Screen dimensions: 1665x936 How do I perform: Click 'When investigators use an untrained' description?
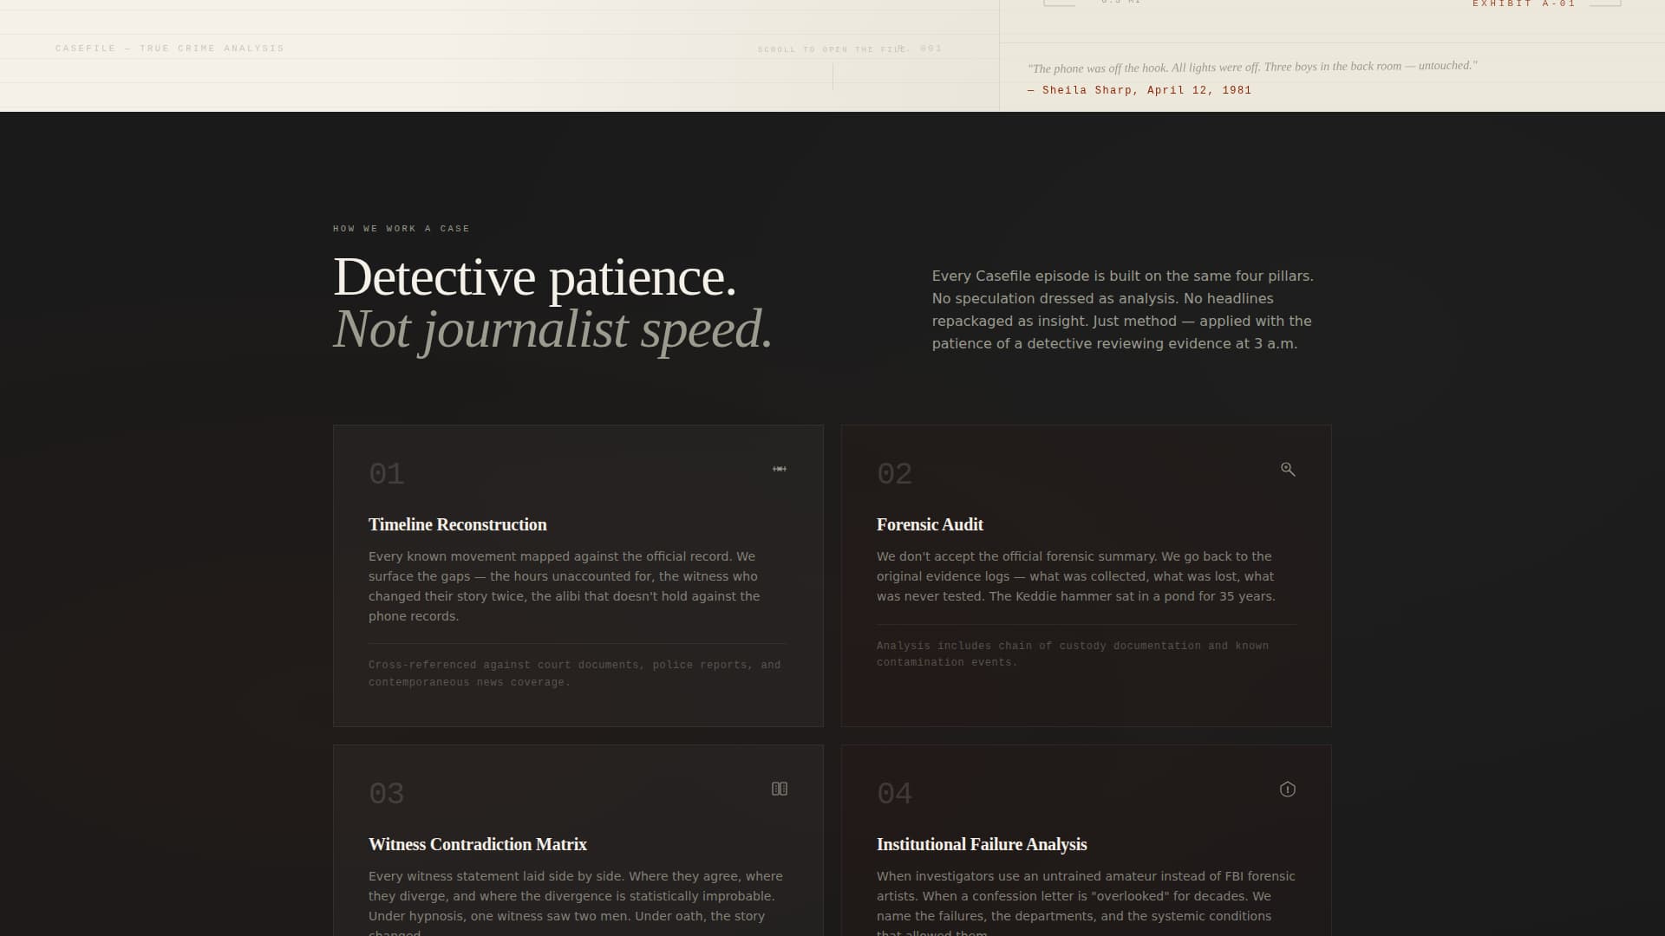[x=1086, y=901]
